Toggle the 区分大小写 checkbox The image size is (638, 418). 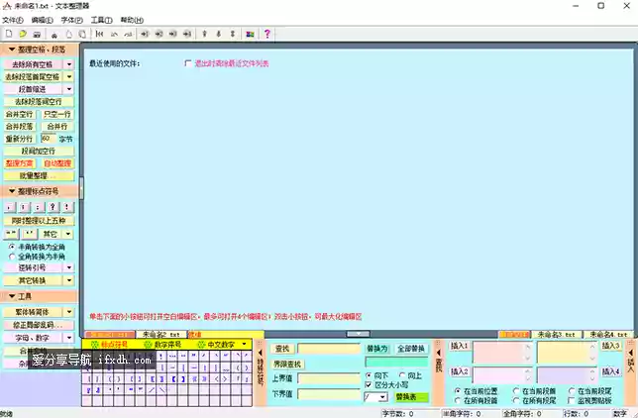369,385
